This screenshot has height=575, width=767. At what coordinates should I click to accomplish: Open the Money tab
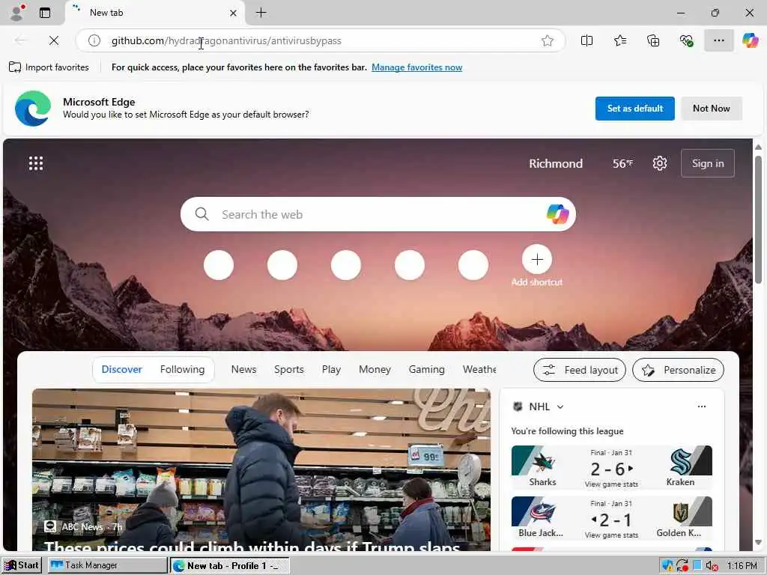(375, 370)
